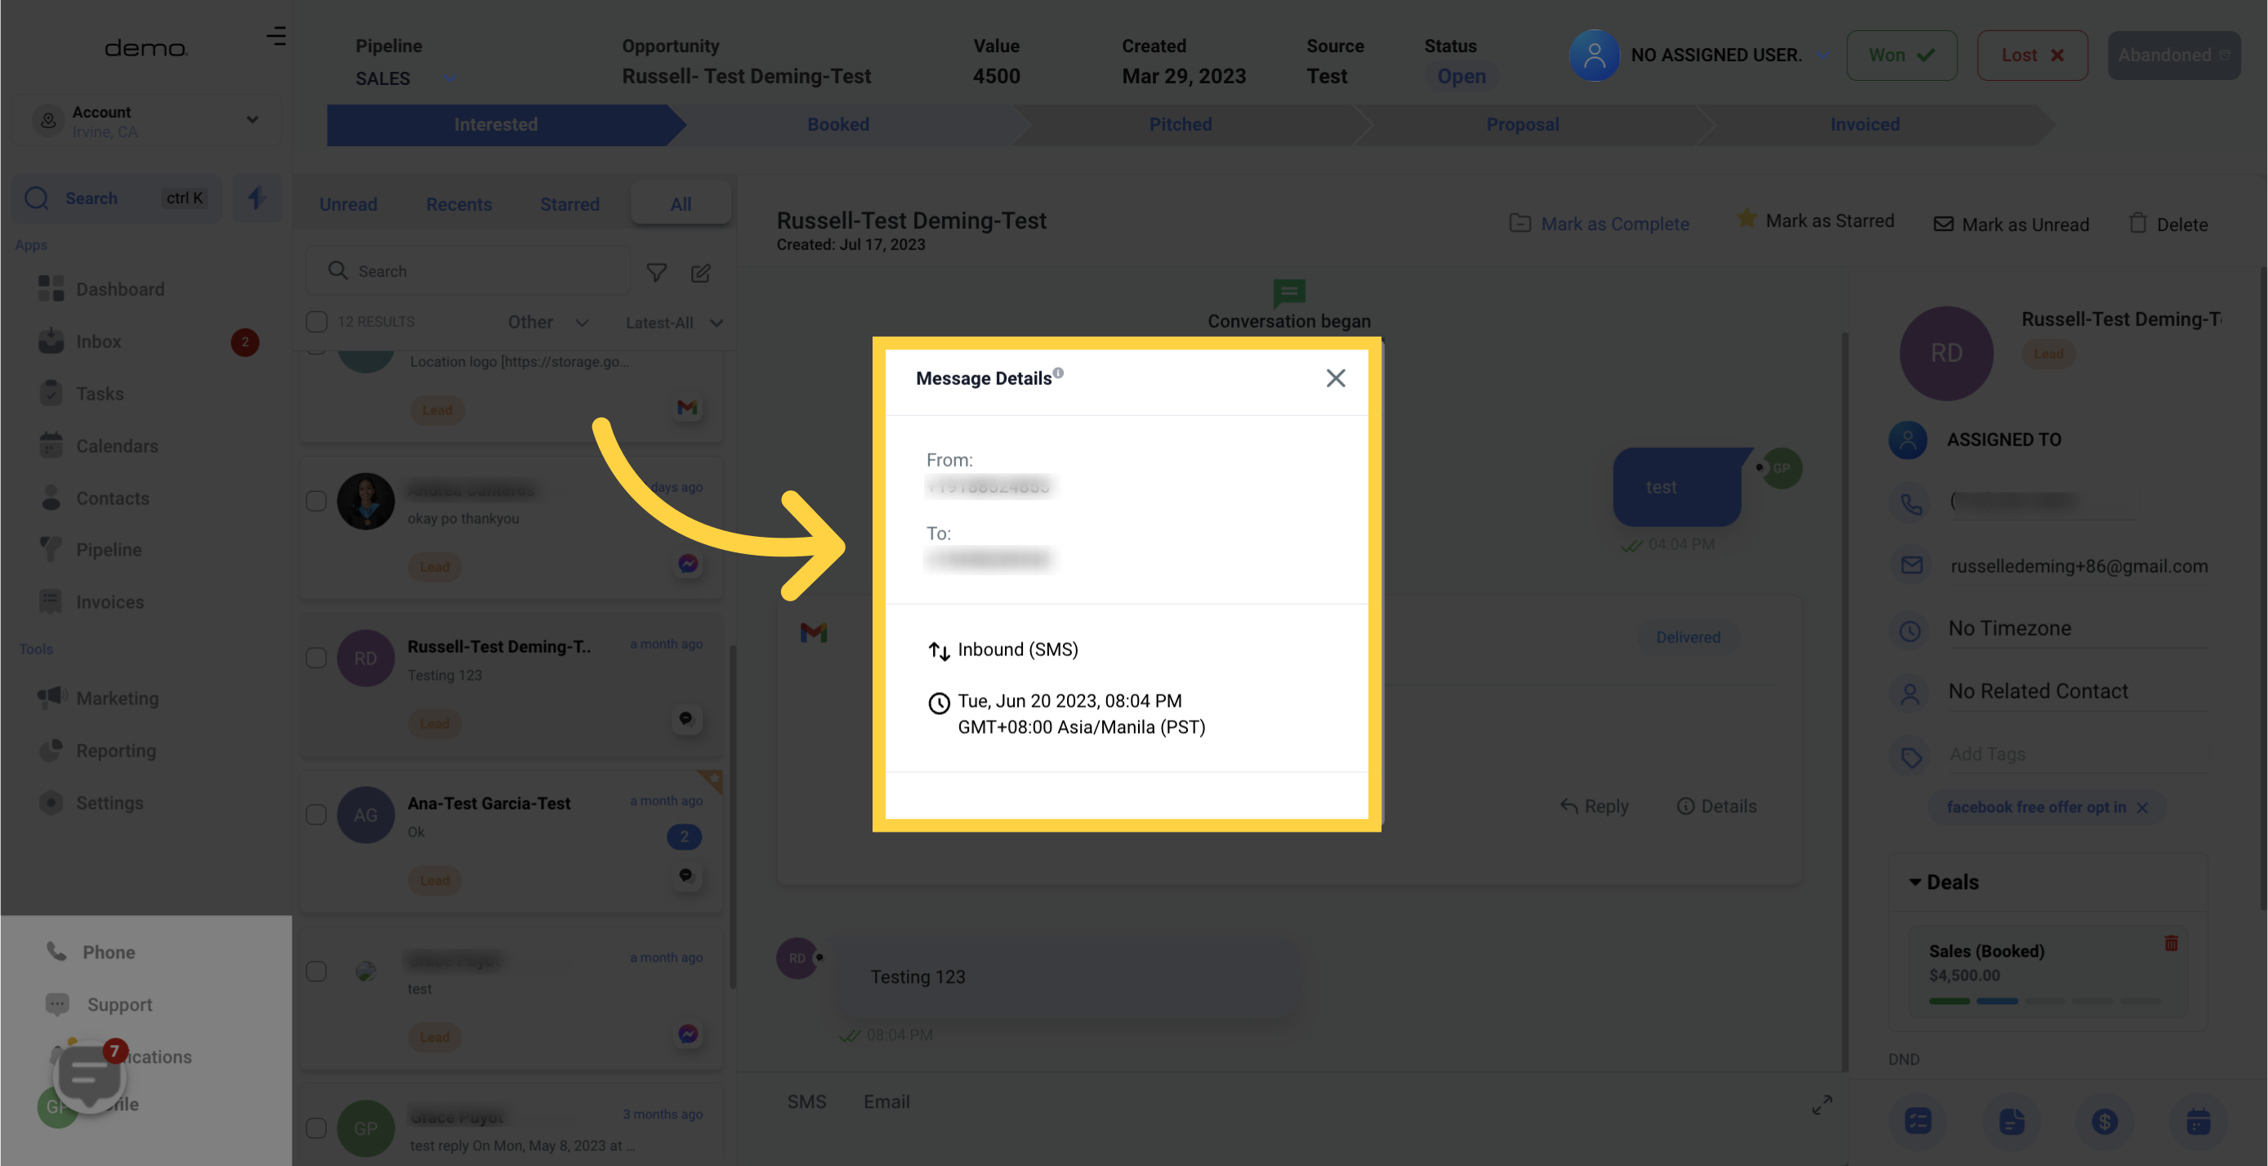Click the conversation search field
The image size is (2268, 1166).
point(467,271)
